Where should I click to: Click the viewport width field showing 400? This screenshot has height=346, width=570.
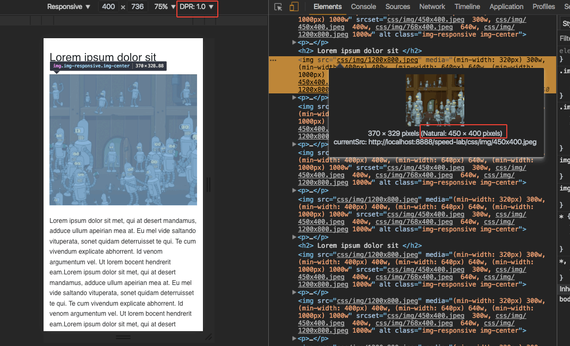108,7
